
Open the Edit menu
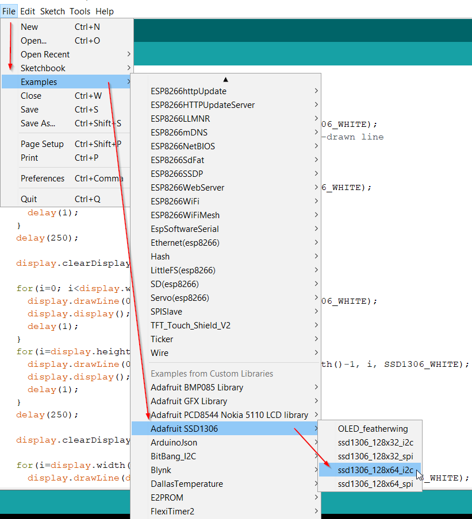point(27,11)
